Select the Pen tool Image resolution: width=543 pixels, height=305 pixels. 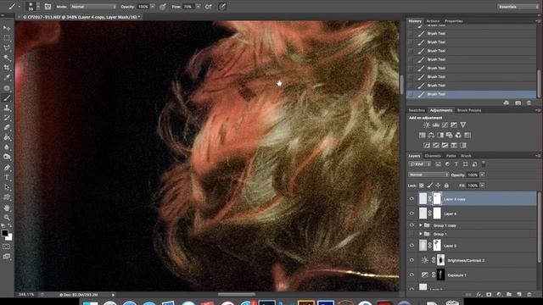7,168
